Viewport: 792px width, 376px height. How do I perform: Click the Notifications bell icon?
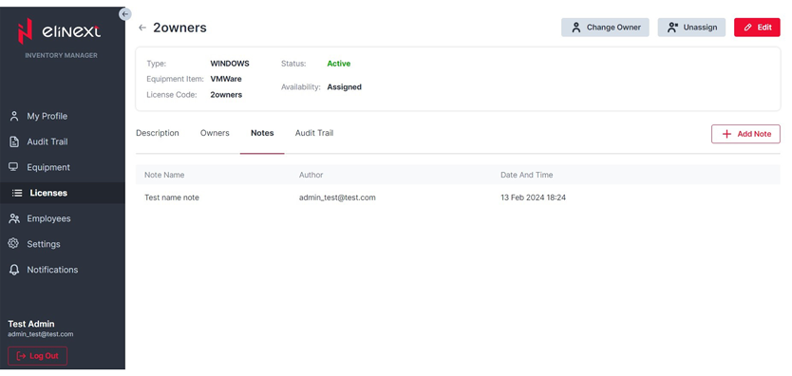[x=14, y=270]
